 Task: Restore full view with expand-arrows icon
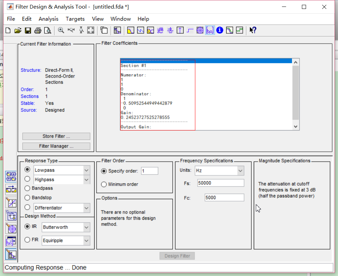click(91, 30)
